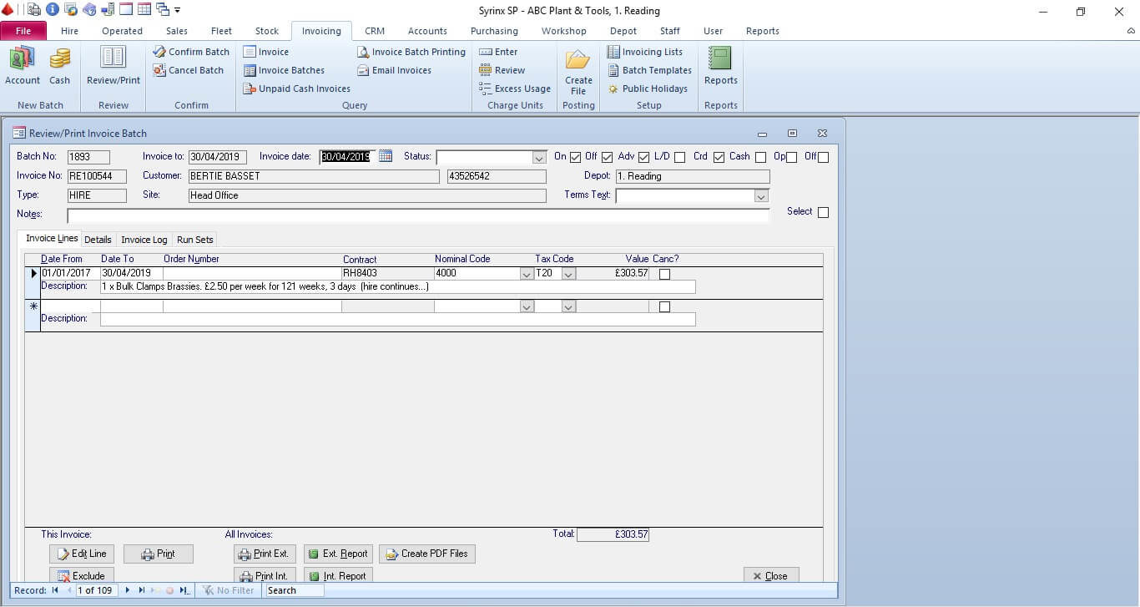Open the Reports ribbon icon
Screen dimensions: 1140x607
click(x=719, y=59)
